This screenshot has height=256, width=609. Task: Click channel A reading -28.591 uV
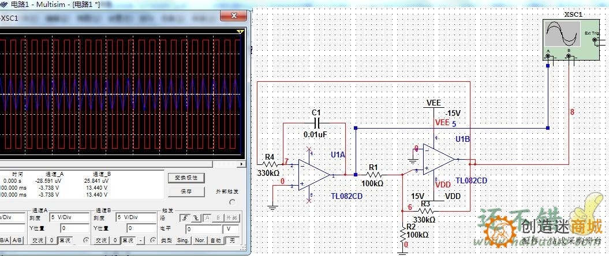tap(47, 180)
